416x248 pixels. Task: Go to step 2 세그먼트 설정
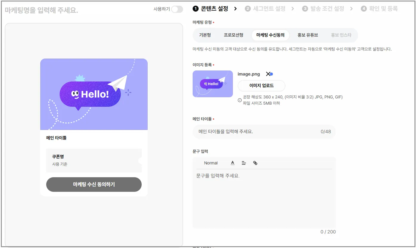click(x=265, y=9)
